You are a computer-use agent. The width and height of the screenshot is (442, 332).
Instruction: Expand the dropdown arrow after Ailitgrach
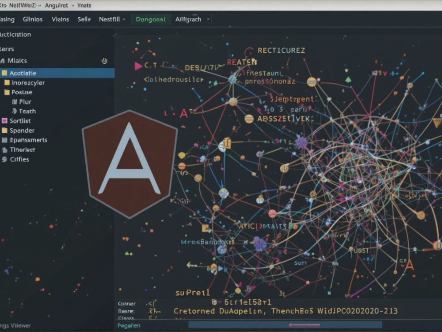pos(208,19)
